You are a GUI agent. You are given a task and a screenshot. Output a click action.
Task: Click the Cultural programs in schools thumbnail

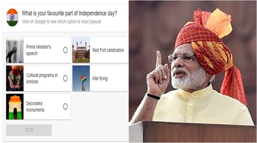15,78
